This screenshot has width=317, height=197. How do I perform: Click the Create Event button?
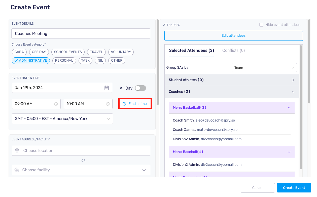pyautogui.click(x=294, y=188)
